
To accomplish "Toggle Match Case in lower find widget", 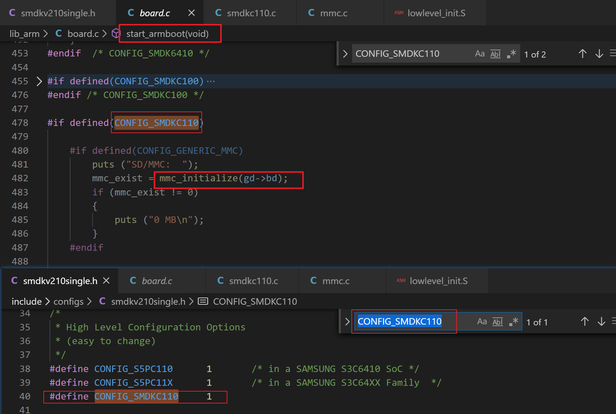I will (482, 322).
